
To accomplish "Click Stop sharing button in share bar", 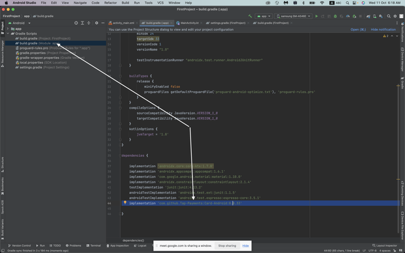I will coord(227,245).
